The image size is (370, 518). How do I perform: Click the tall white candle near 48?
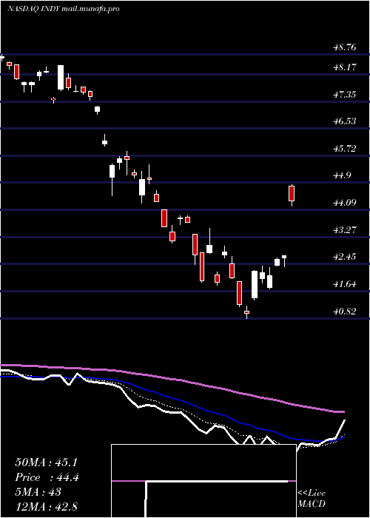pos(61,78)
